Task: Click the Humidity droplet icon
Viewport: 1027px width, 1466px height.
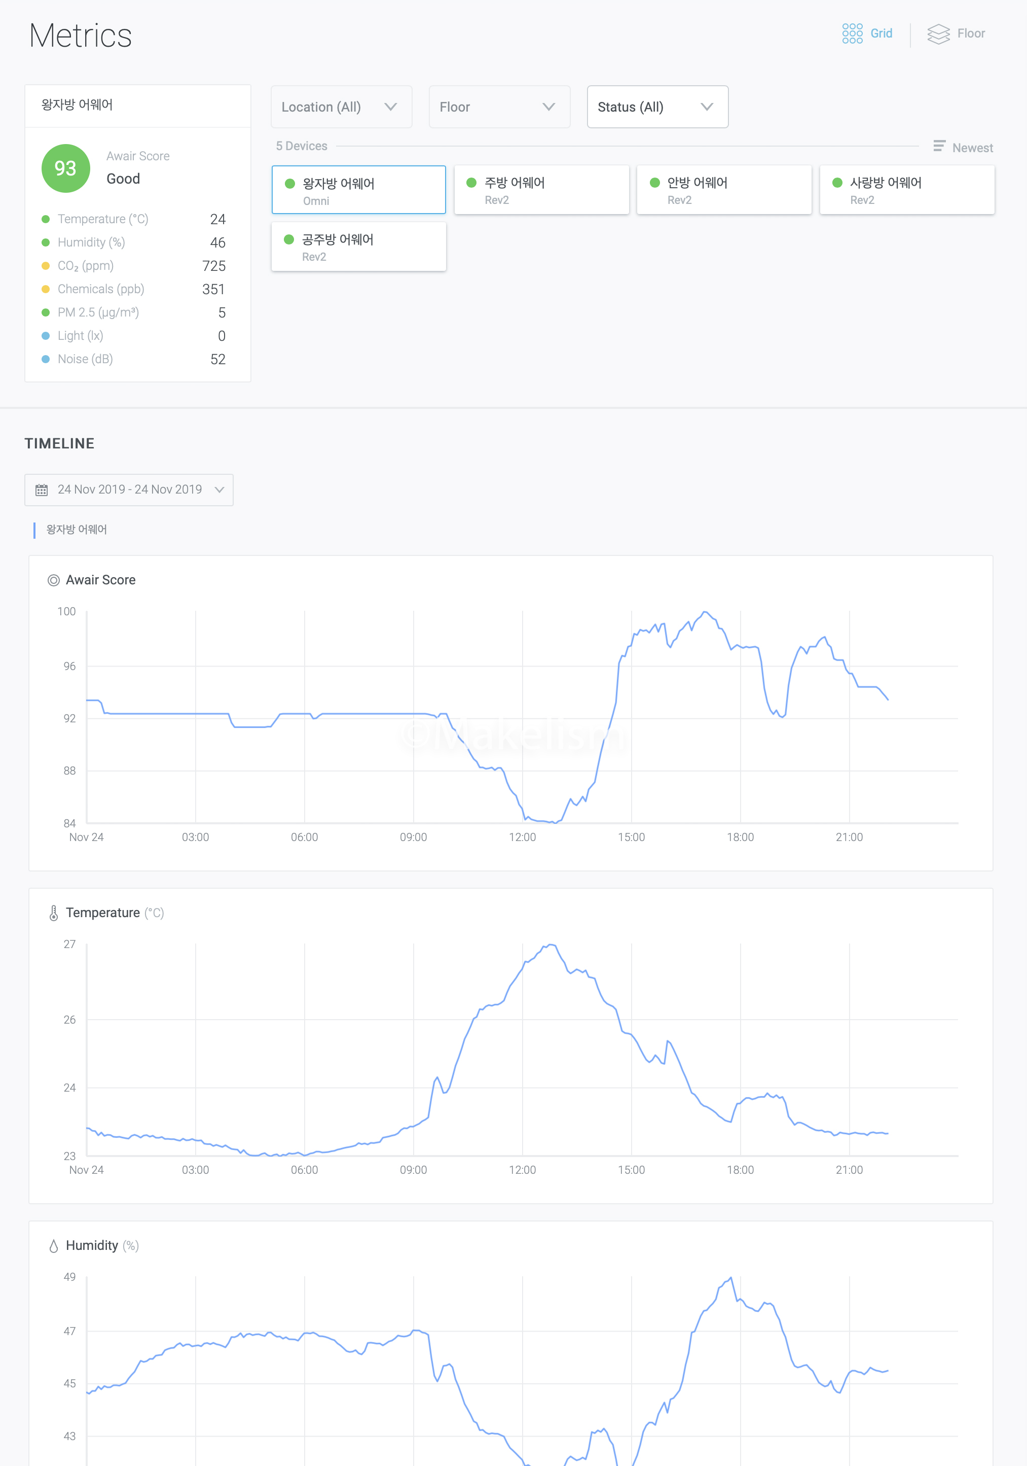Action: click(54, 1246)
